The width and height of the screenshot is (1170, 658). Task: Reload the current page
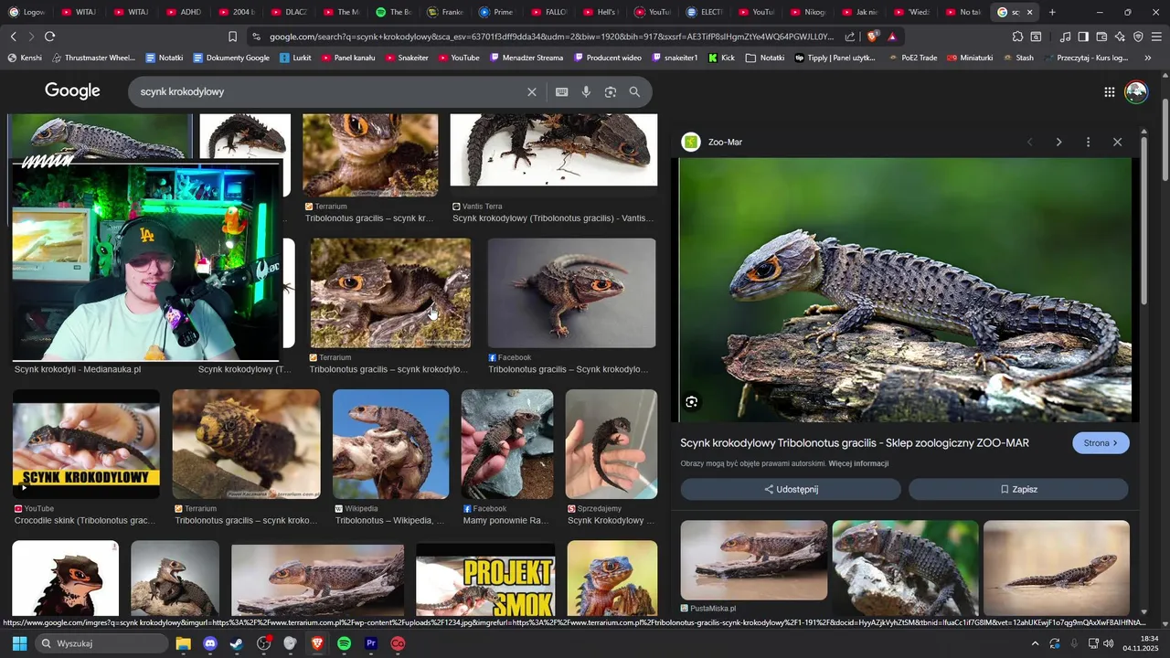tap(49, 37)
